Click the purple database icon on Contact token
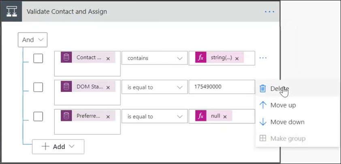 click(x=66, y=58)
